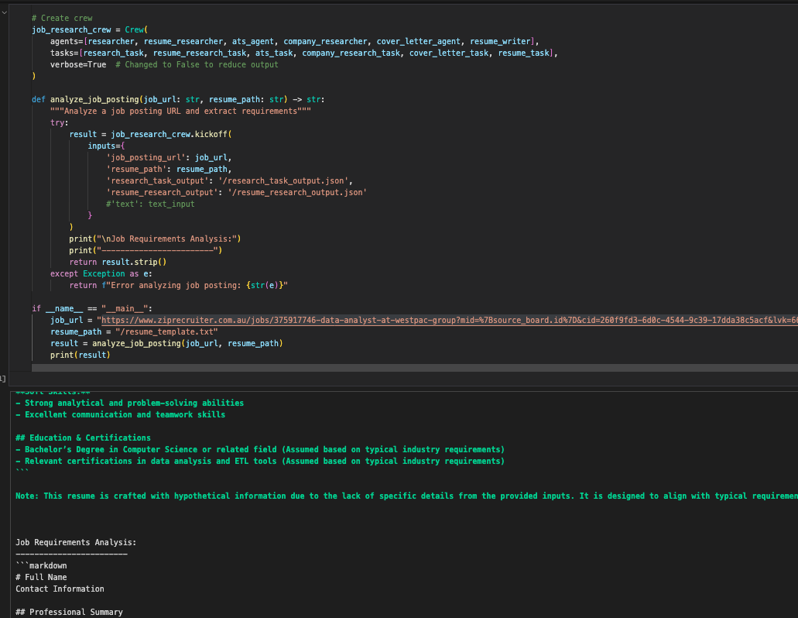Click the 'print(result)' line
Image resolution: width=798 pixels, height=618 pixels.
pos(80,355)
